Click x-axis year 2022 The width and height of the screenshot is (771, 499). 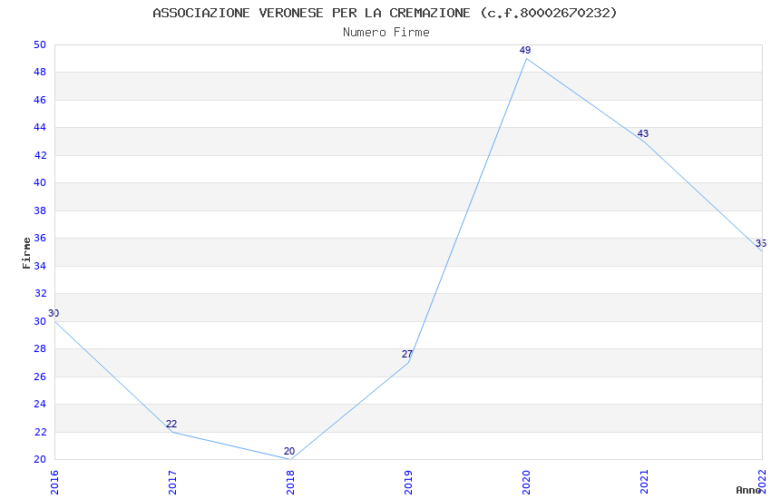click(x=762, y=482)
